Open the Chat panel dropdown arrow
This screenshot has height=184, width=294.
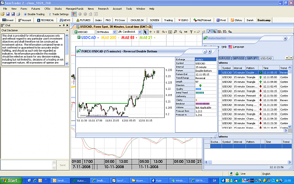(x=60, y=25)
